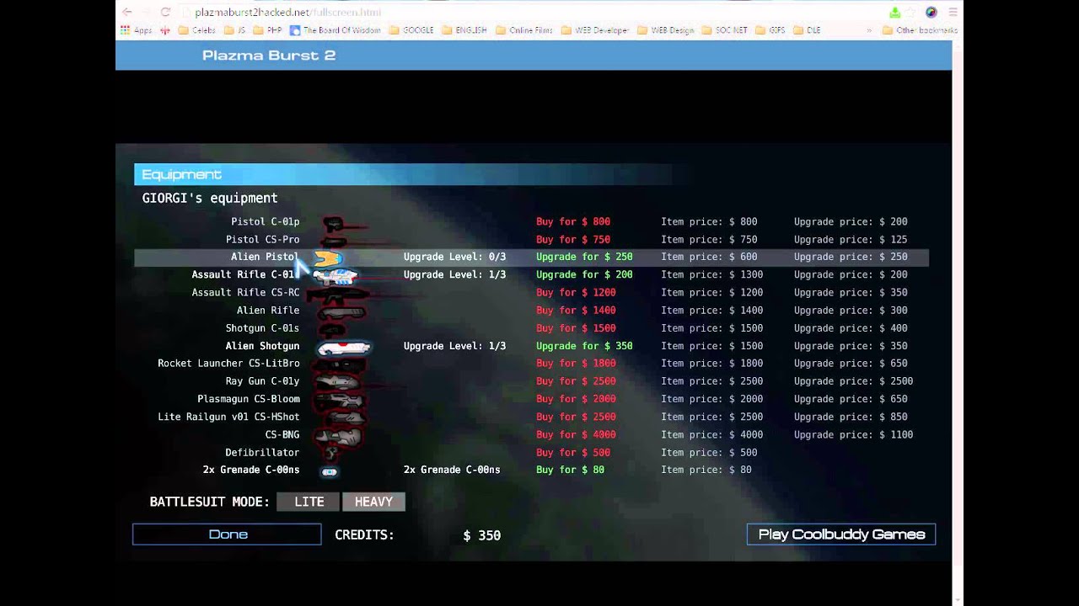The width and height of the screenshot is (1079, 606).
Task: Click the Pistol CS-Pro weapon name
Action: (x=262, y=240)
